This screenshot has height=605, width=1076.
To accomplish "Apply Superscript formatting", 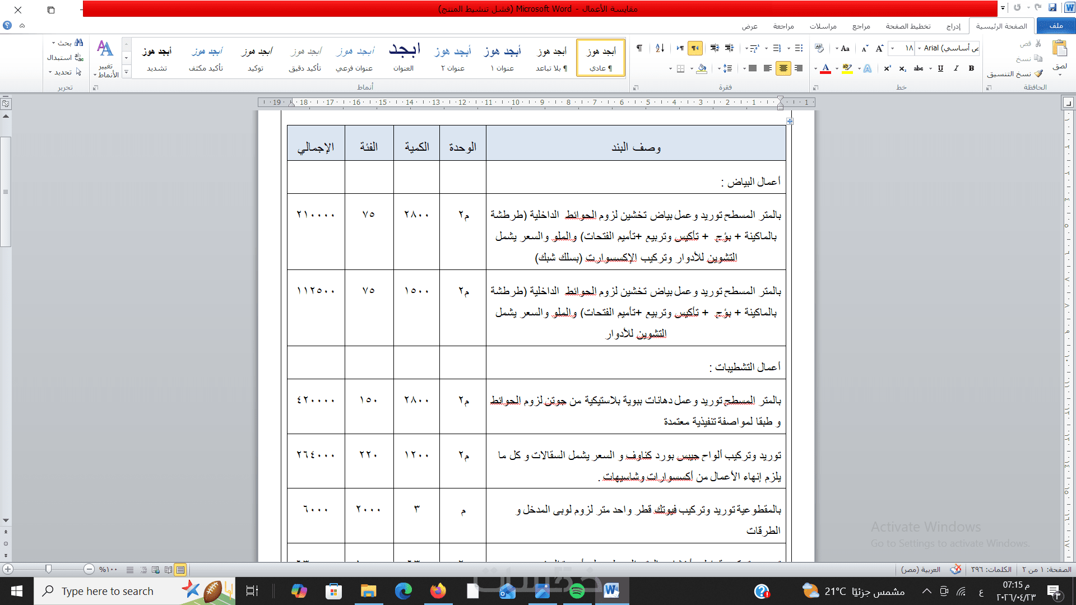I will coord(887,68).
